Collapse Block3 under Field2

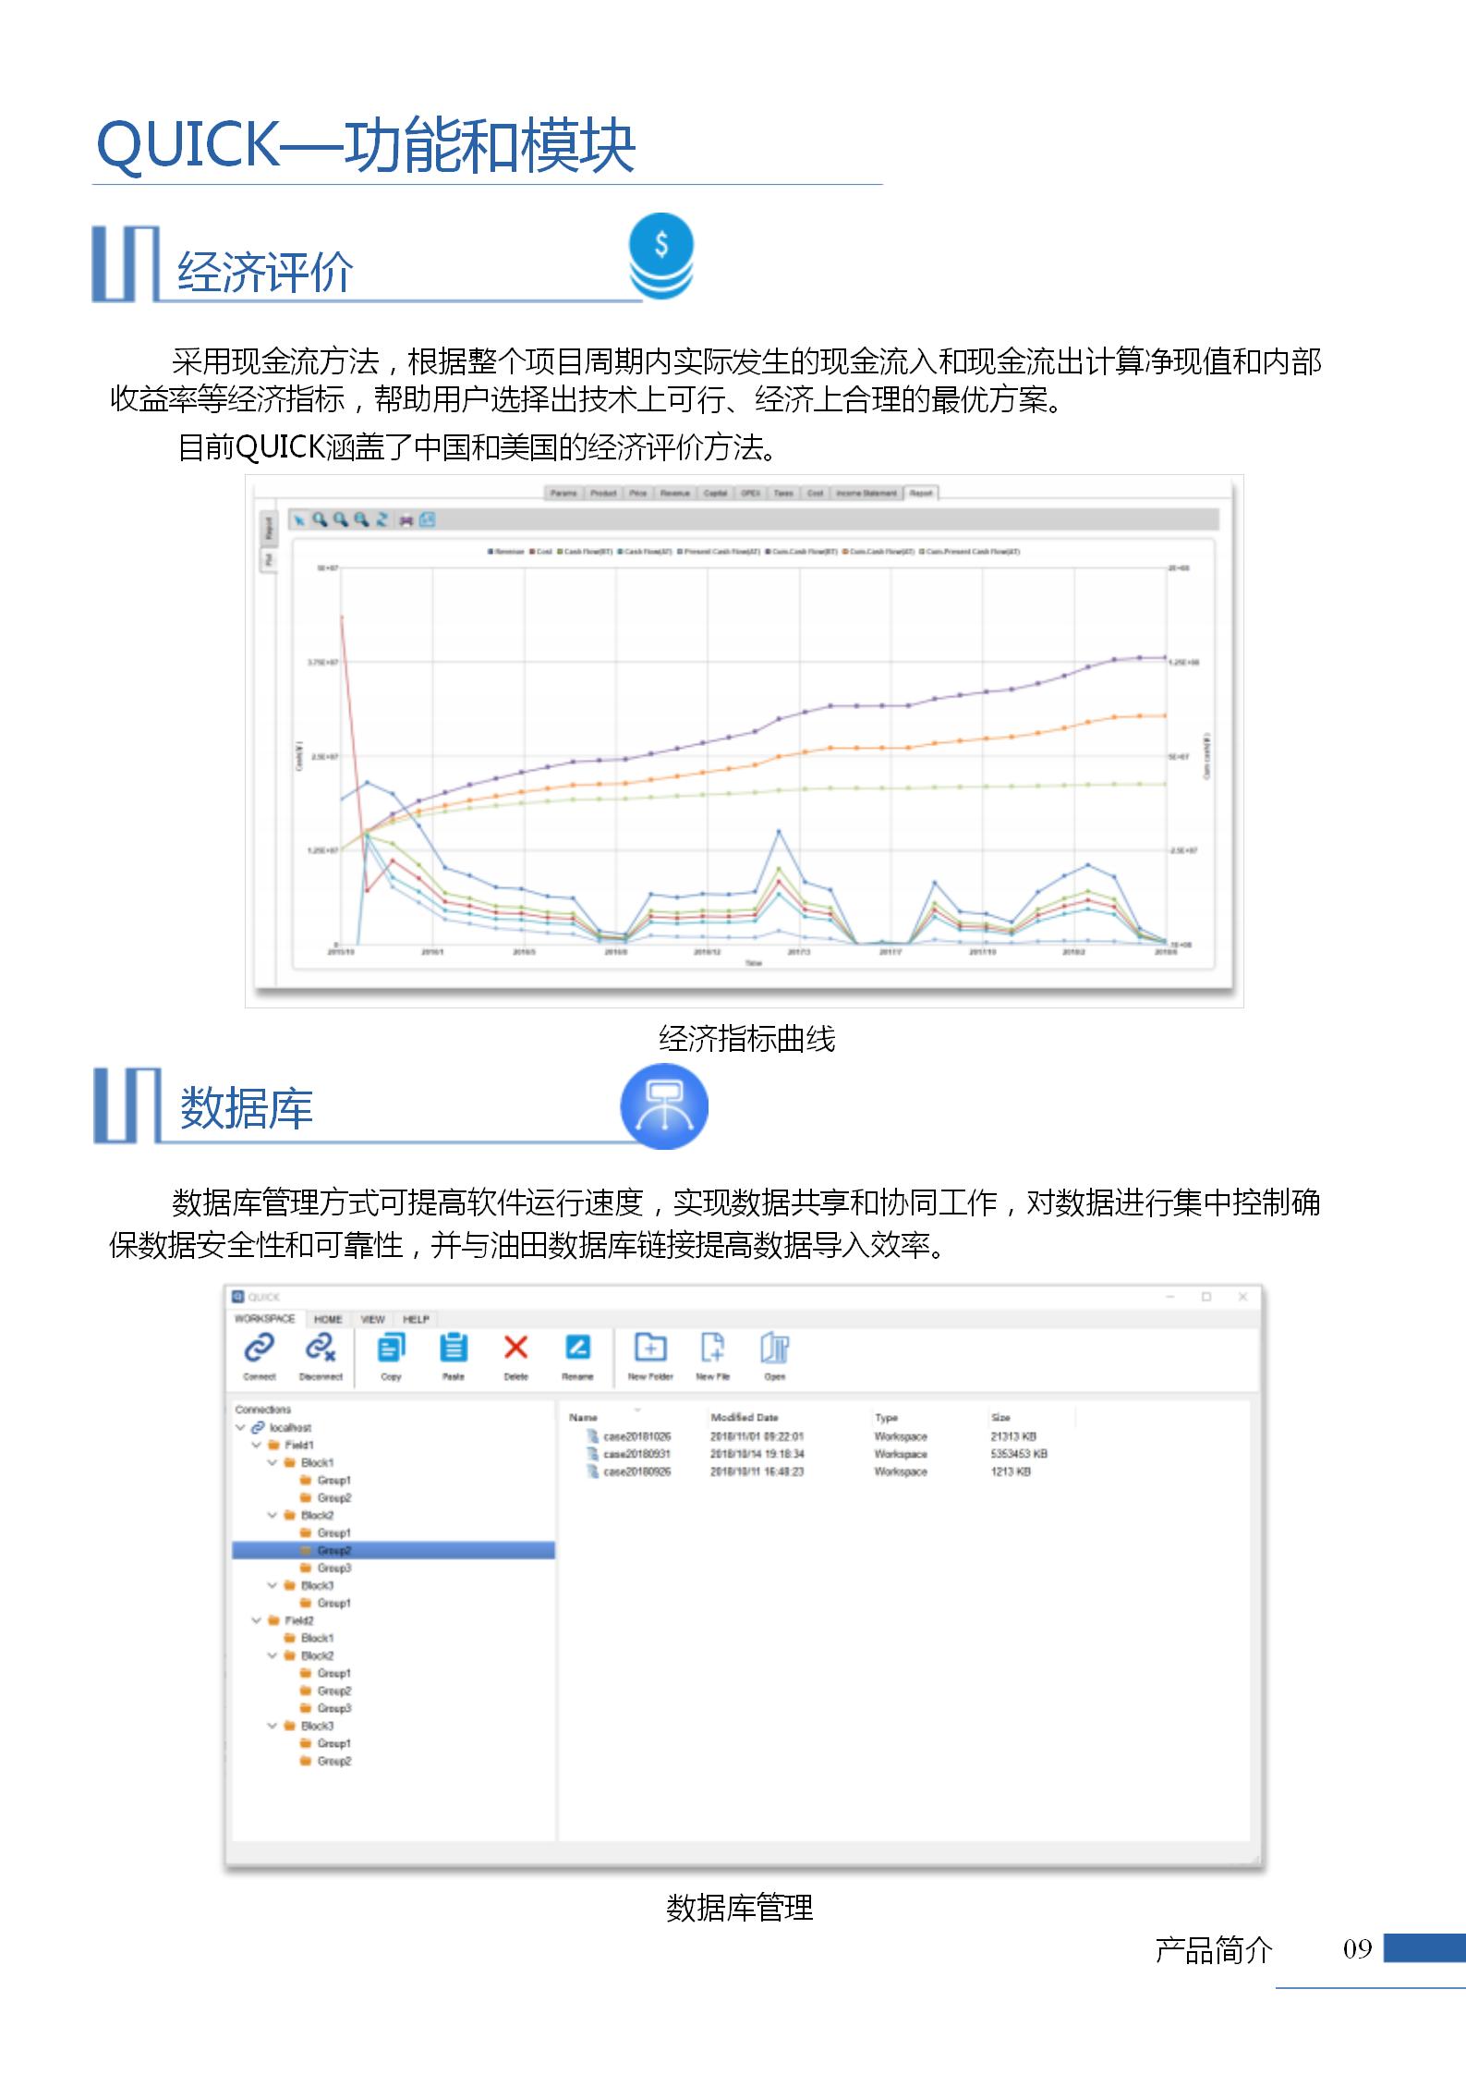tap(273, 1726)
